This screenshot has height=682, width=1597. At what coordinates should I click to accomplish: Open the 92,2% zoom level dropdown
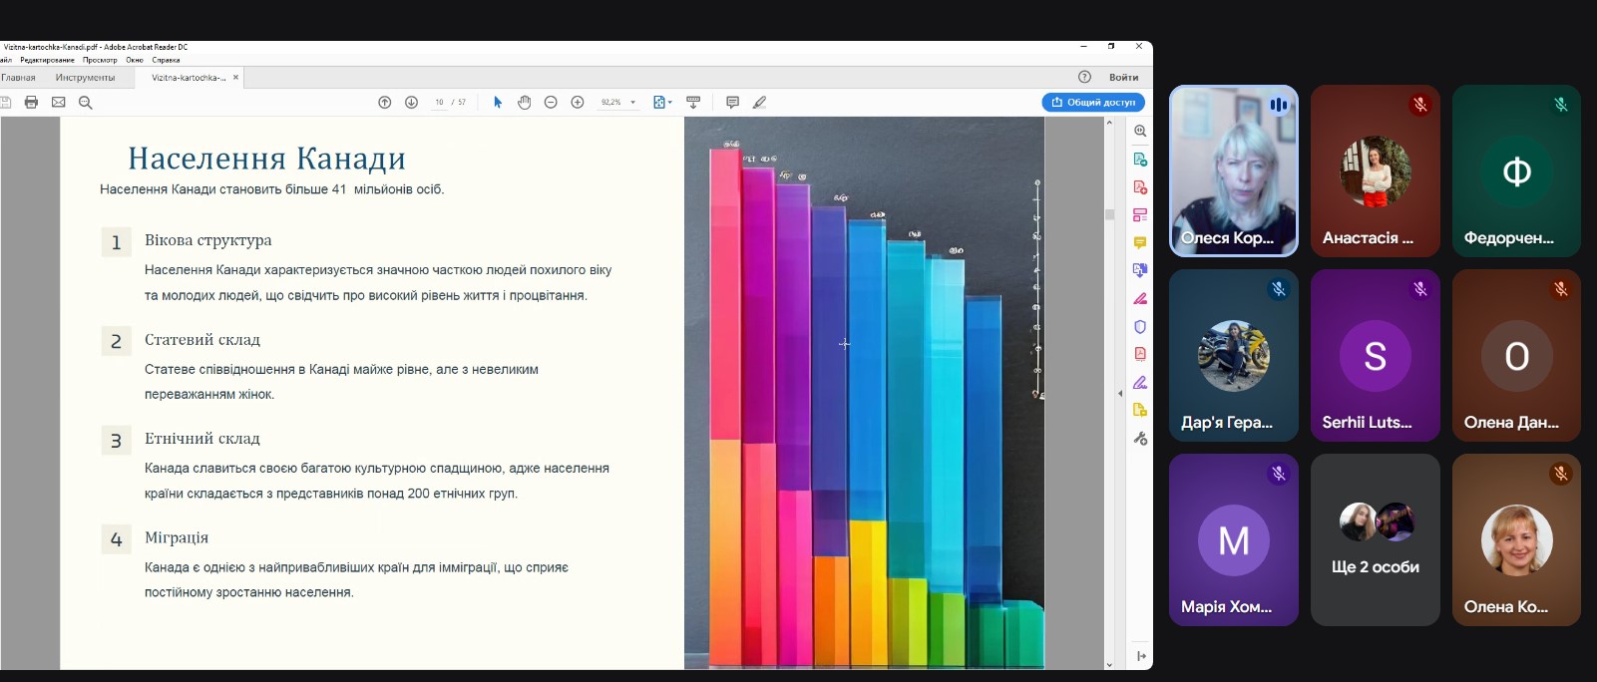[x=632, y=103]
